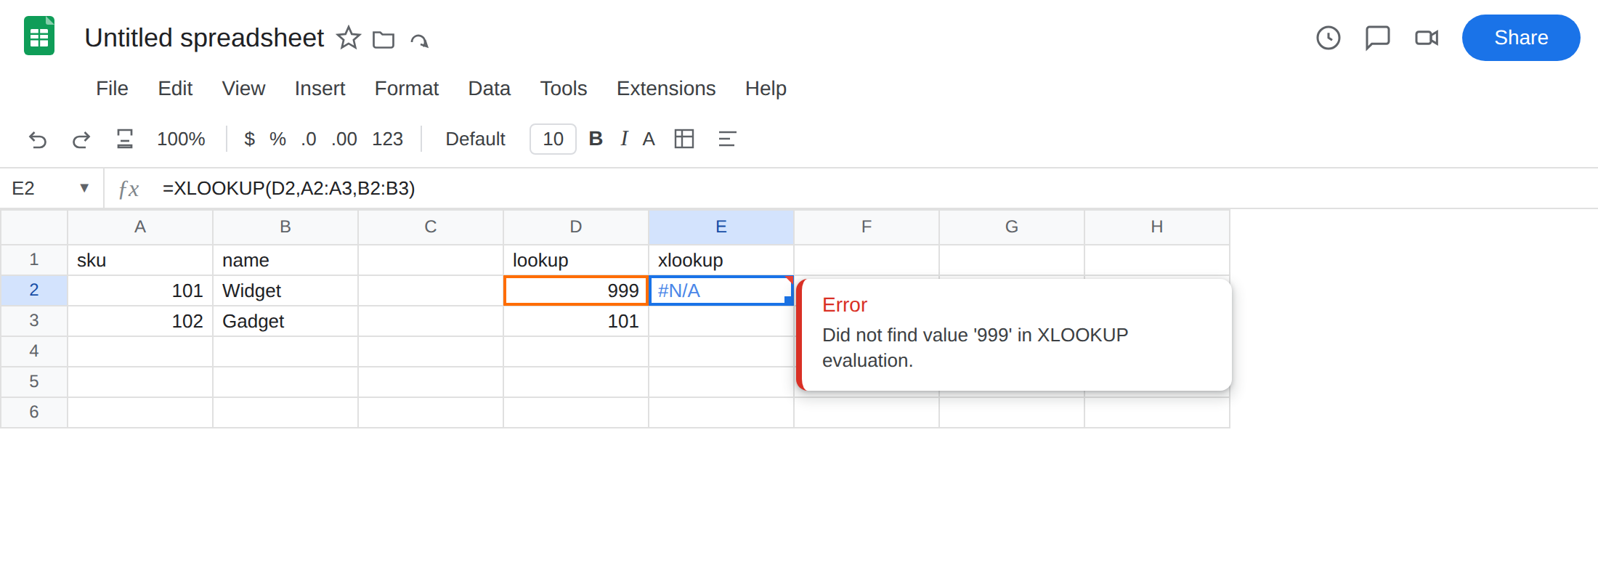Toggle bold formatting
Screen dimensions: 1598x581
click(x=596, y=139)
